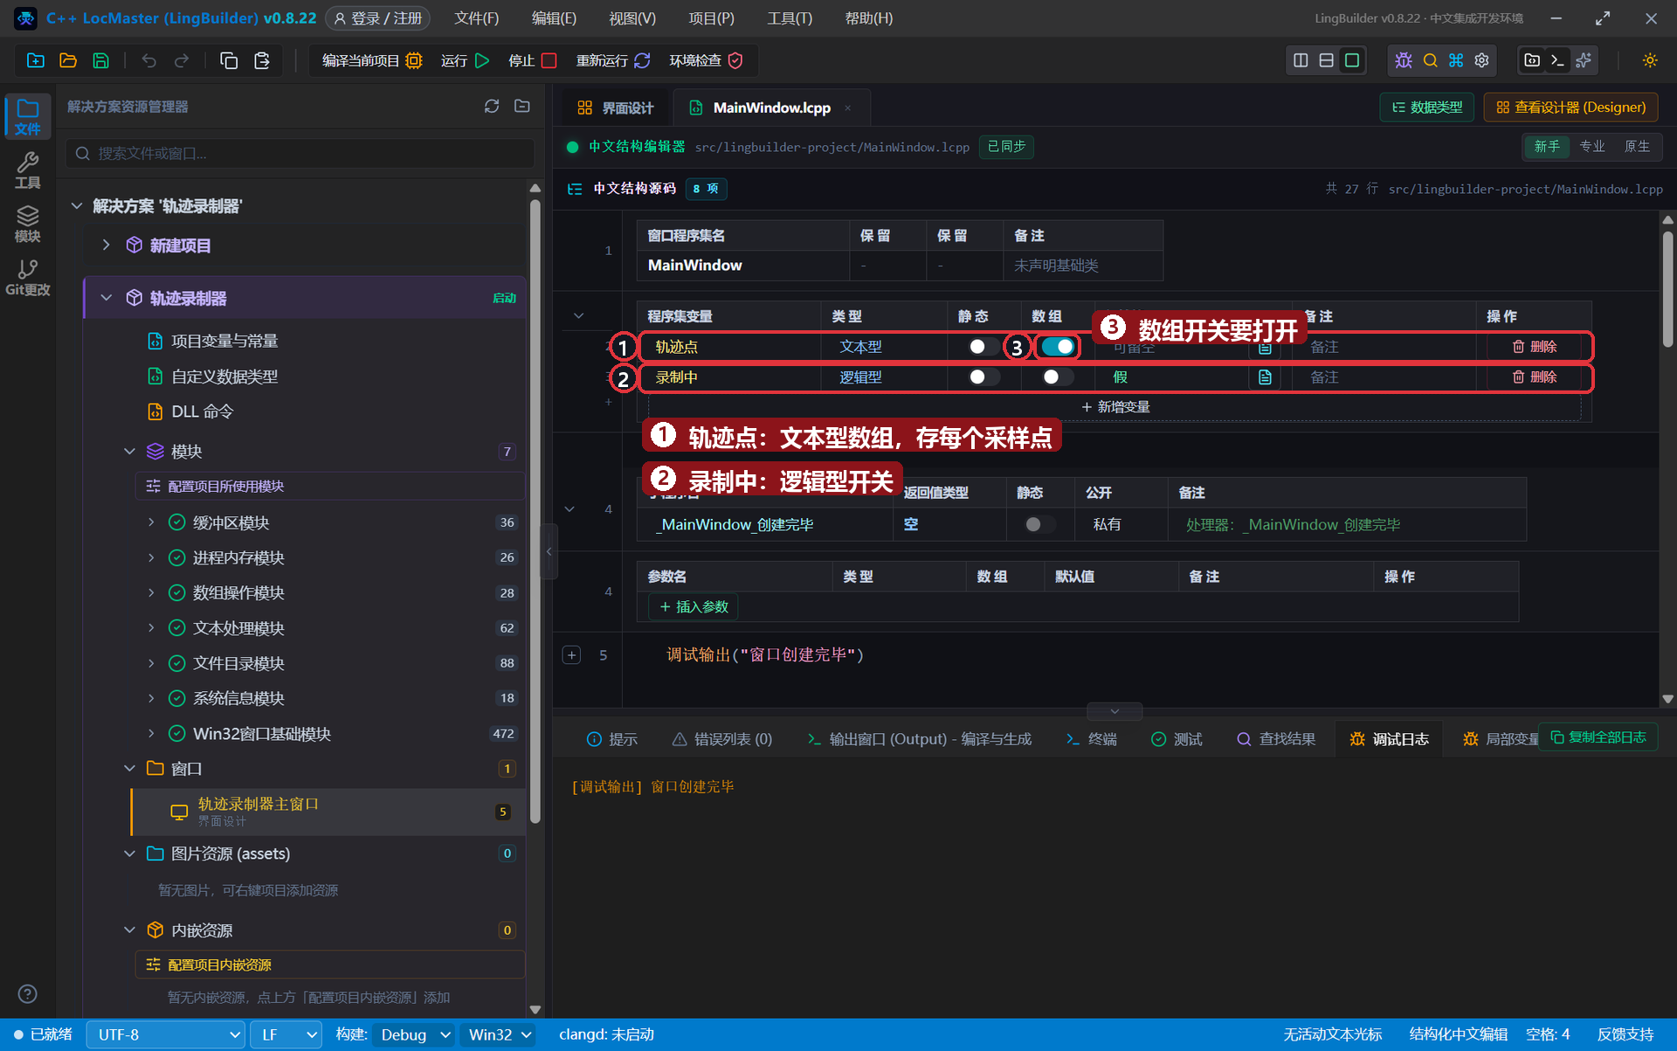This screenshot has height=1051, width=1677.
Task: Expand the 缓冲区模块 node
Action: [151, 522]
